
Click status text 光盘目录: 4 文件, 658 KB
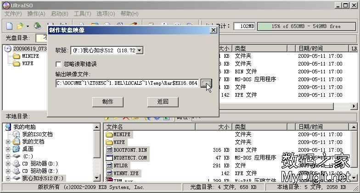pos(223,187)
